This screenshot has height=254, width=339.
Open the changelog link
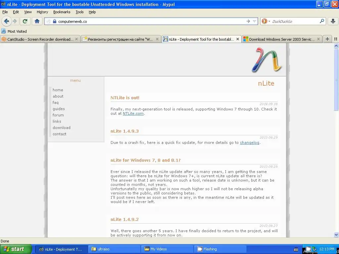(x=250, y=143)
